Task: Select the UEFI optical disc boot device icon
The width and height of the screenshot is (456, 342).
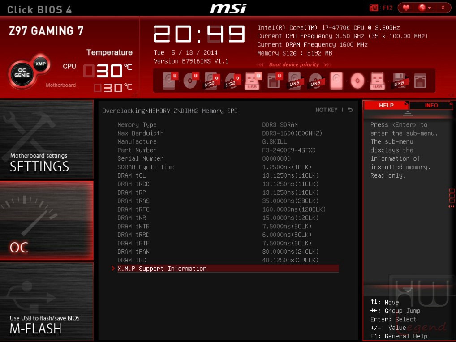Action: [190, 81]
